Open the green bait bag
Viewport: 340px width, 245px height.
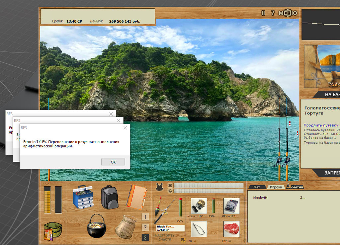pos(53,232)
